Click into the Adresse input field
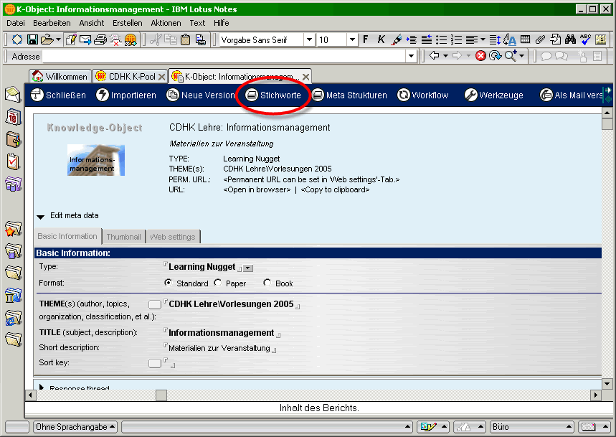Viewport: 616px width, 437px height. click(224, 56)
